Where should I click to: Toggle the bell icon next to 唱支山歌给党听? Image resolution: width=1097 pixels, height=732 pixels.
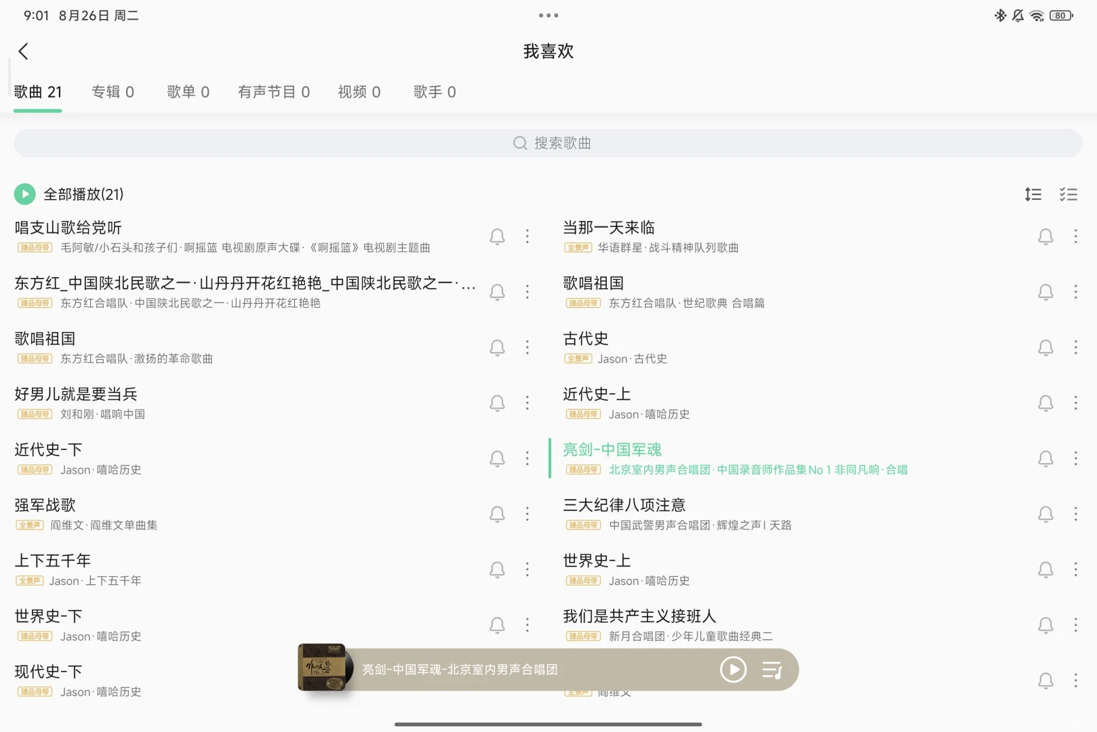coord(497,236)
